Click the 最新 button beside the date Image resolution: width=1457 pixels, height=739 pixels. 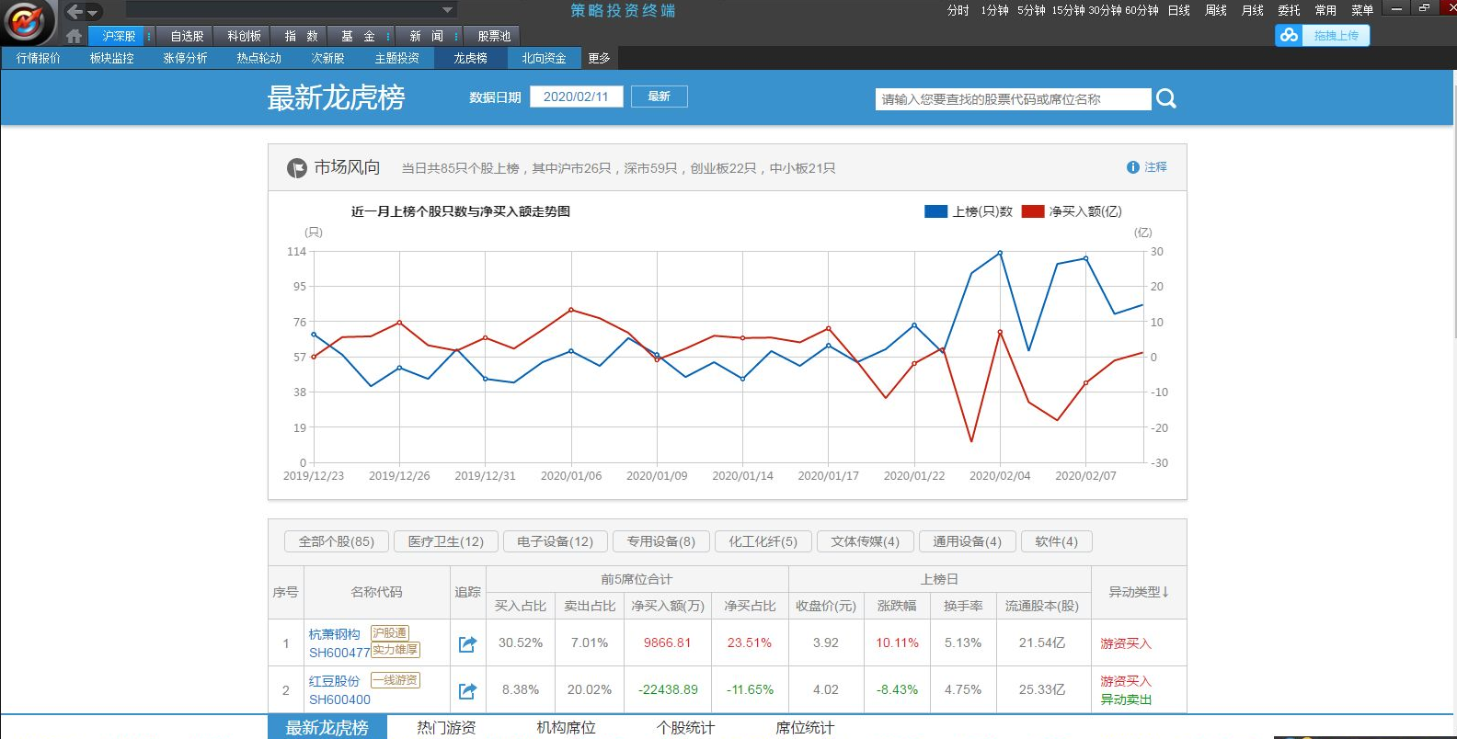click(659, 97)
